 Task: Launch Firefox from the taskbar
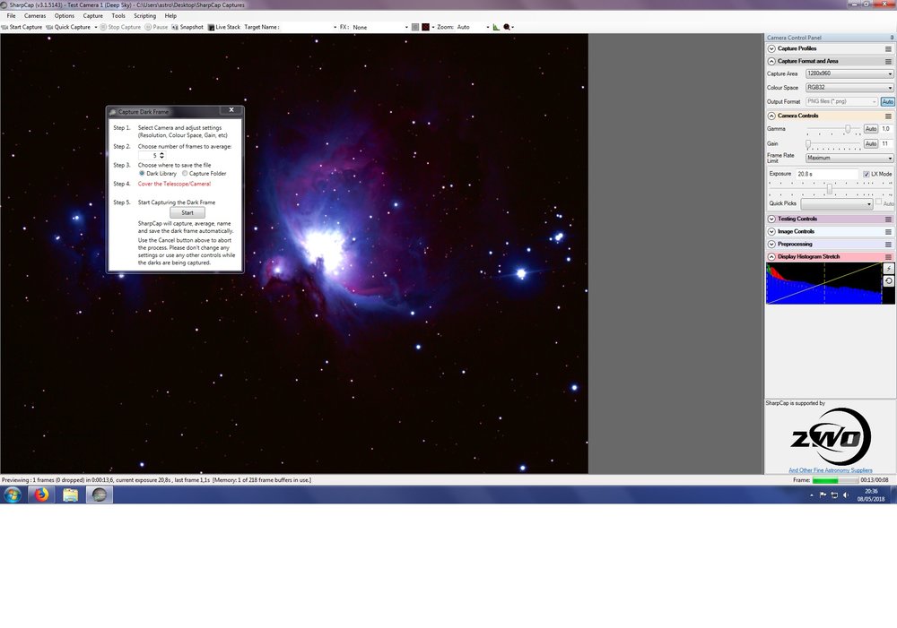(41, 495)
